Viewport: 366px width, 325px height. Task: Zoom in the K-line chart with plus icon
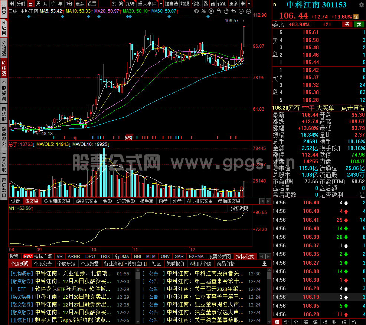coord(241,11)
